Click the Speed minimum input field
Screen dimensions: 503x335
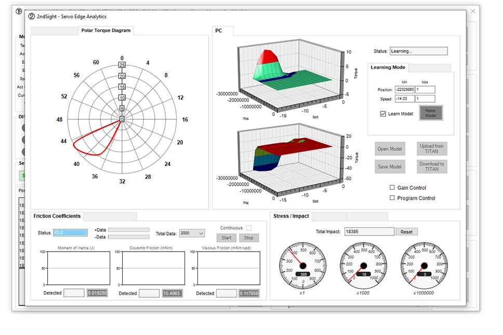(x=405, y=99)
